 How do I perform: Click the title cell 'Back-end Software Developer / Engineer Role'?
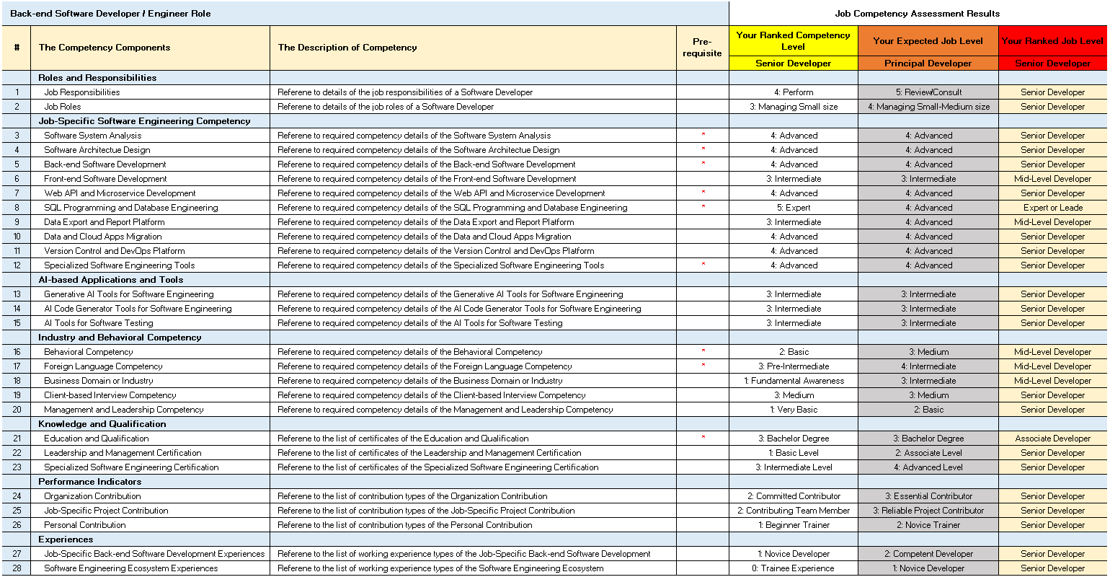tap(110, 14)
